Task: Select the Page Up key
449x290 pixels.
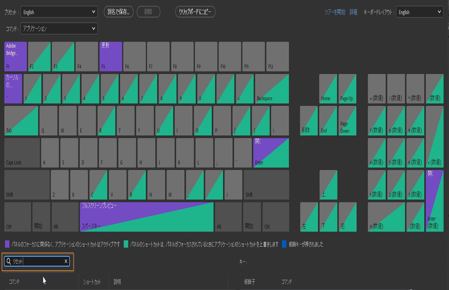Action: point(348,89)
